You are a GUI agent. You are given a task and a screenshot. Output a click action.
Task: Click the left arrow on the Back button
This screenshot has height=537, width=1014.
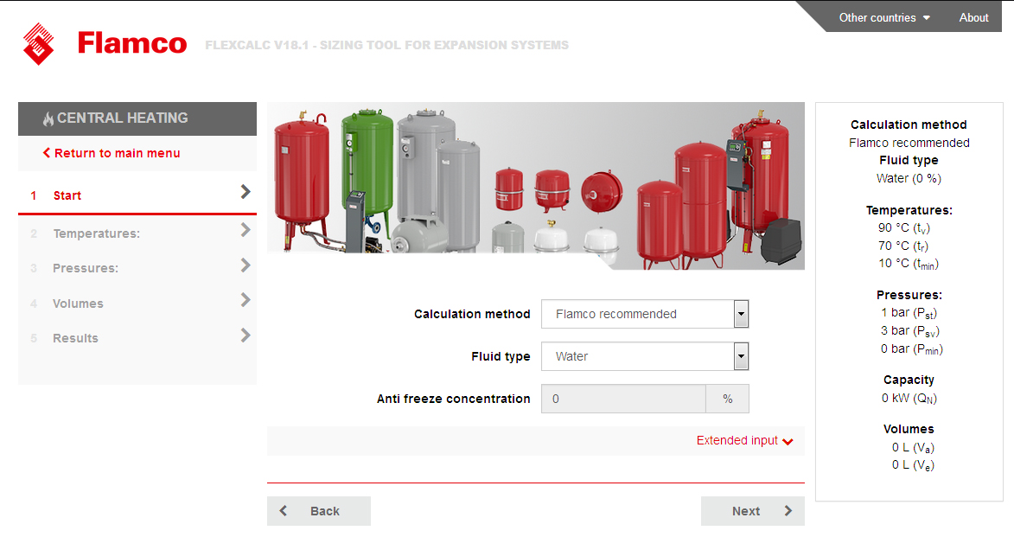284,511
